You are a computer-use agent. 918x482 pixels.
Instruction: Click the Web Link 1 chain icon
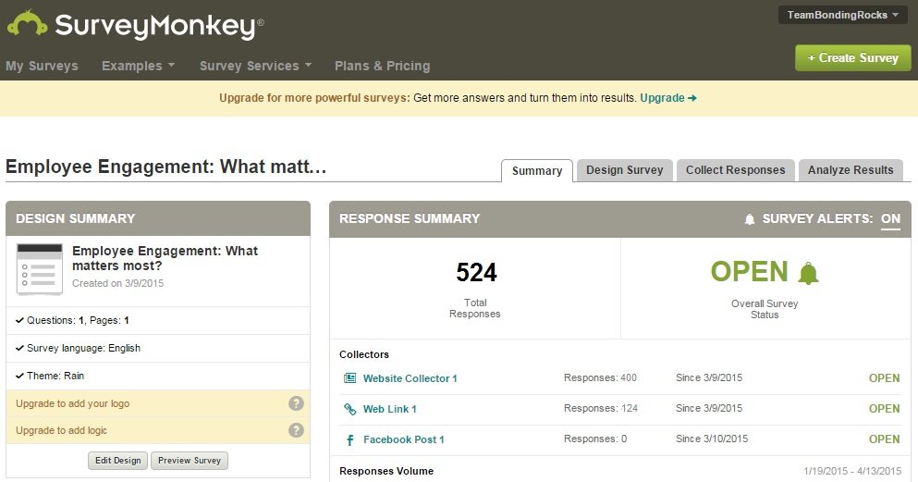[349, 409]
